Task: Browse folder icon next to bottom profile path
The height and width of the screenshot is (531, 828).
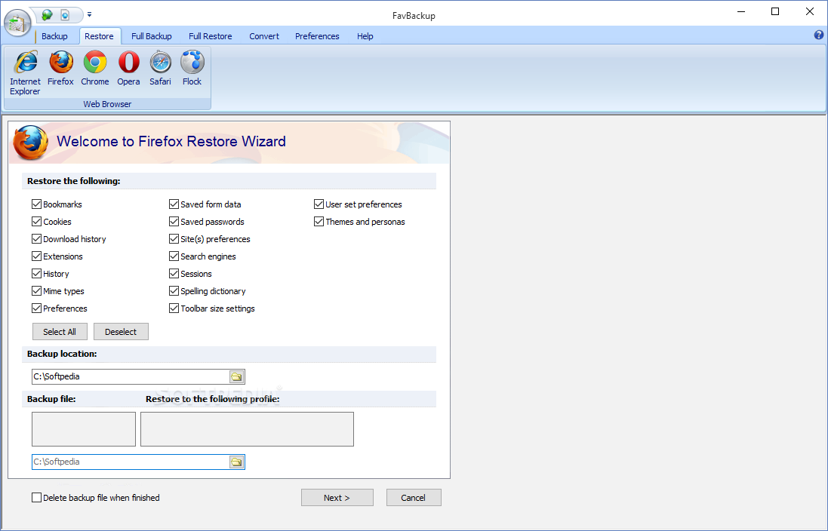Action: (236, 462)
